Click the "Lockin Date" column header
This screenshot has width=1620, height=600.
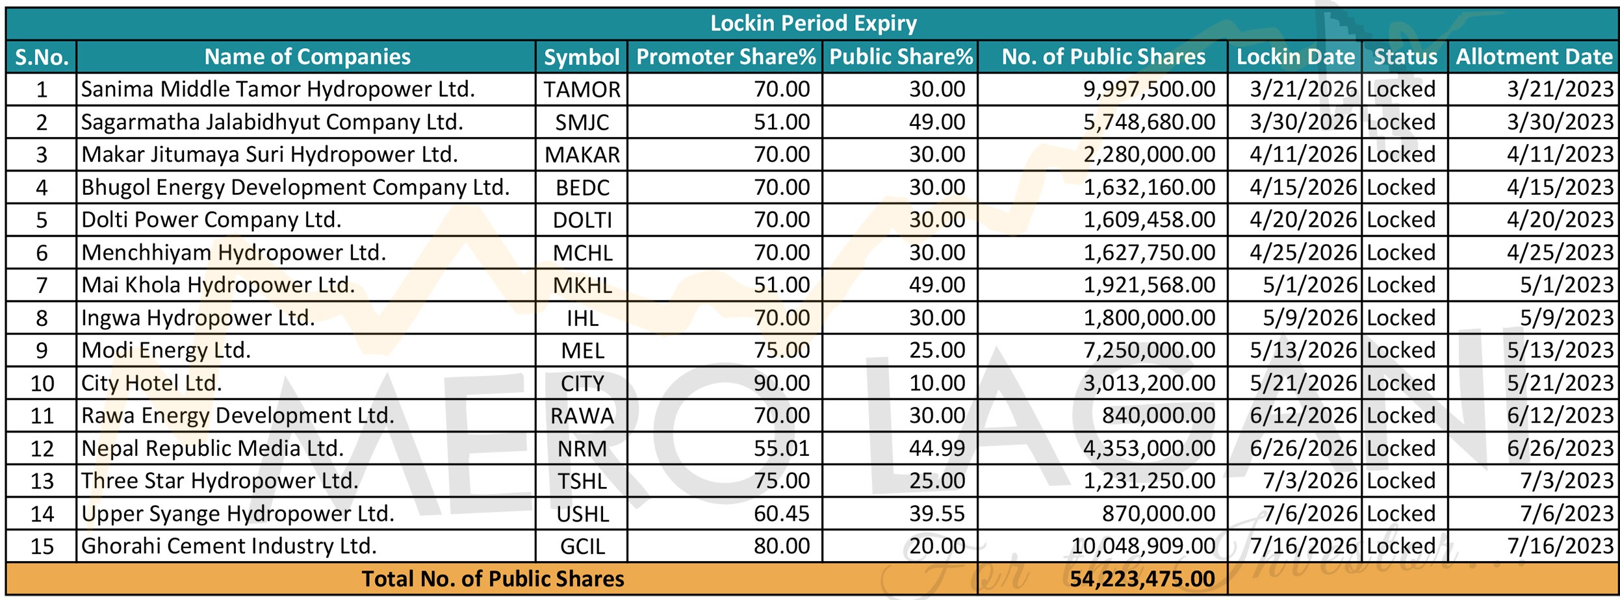point(1295,57)
